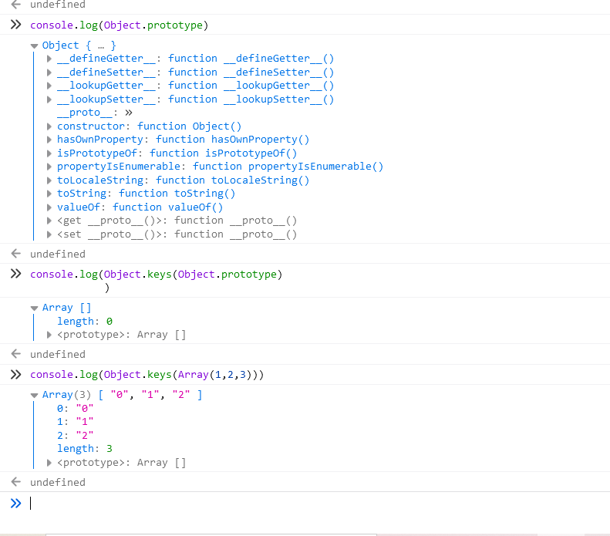The width and height of the screenshot is (610, 536).
Task: Click 'function Object()' constructor value
Action: tap(190, 126)
